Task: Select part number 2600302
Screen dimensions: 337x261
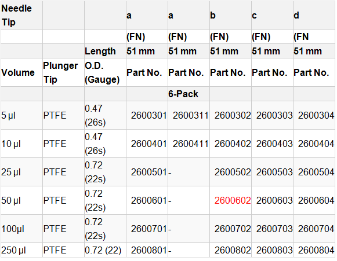Action: [x=233, y=115]
